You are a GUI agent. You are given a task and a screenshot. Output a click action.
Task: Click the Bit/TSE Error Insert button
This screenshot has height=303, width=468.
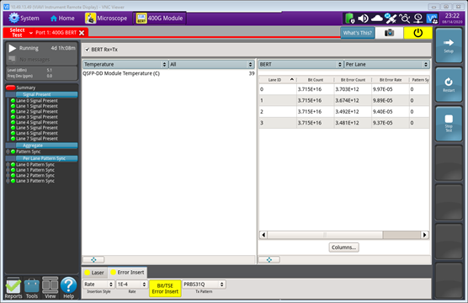click(165, 289)
